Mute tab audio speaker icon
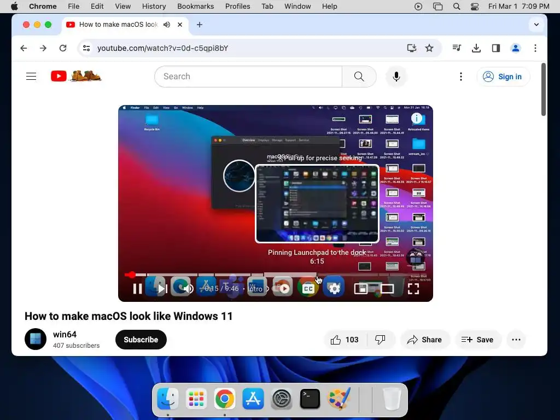Screen dimensions: 560x420 [x=166, y=25]
